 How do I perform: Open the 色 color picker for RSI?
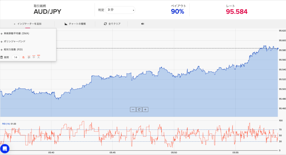(x=23, y=58)
